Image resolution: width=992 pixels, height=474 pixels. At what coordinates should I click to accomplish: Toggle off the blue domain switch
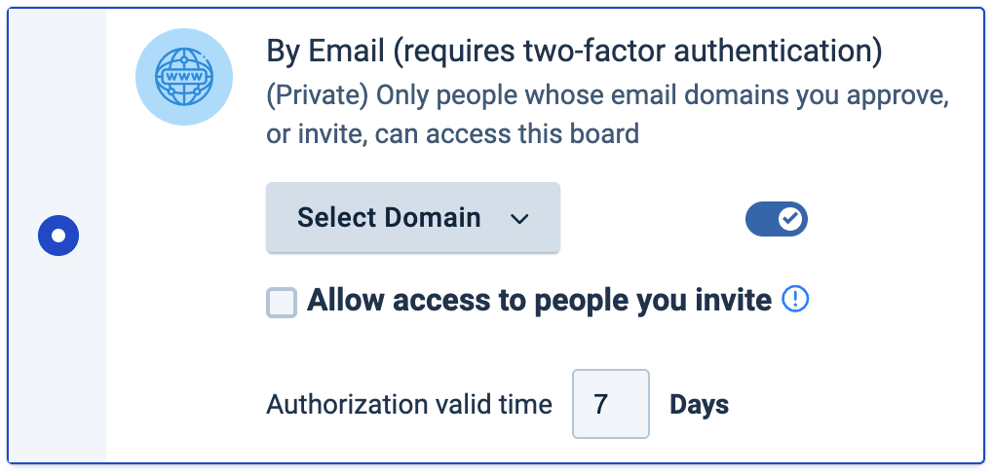pyautogui.click(x=777, y=220)
